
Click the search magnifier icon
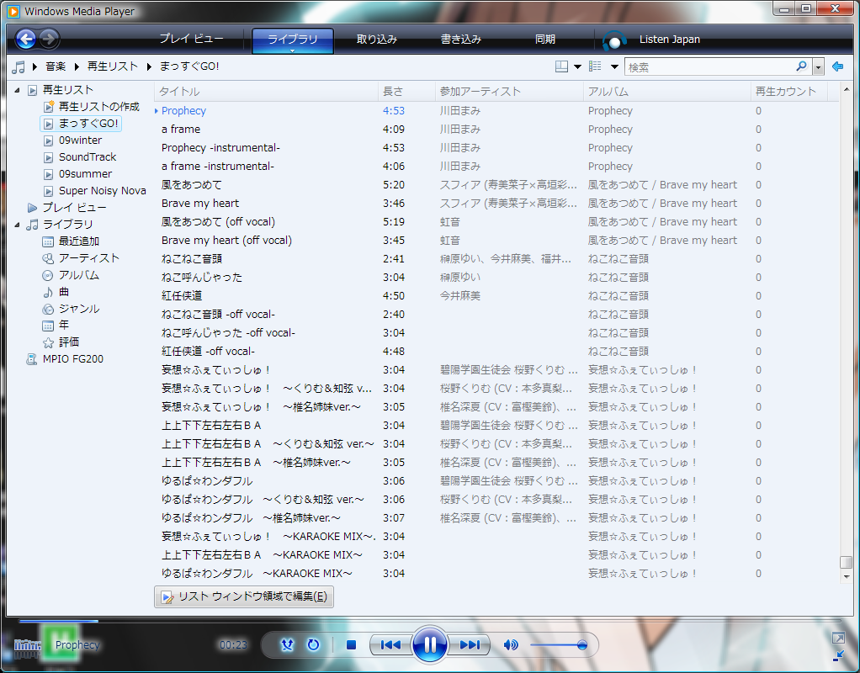(801, 66)
